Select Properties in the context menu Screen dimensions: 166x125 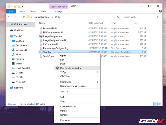[65, 120]
